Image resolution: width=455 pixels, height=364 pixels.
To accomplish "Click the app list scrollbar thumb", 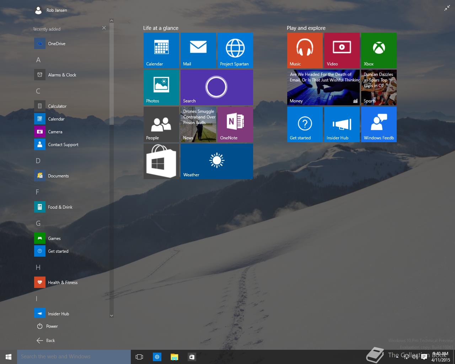I will pyautogui.click(x=111, y=74).
